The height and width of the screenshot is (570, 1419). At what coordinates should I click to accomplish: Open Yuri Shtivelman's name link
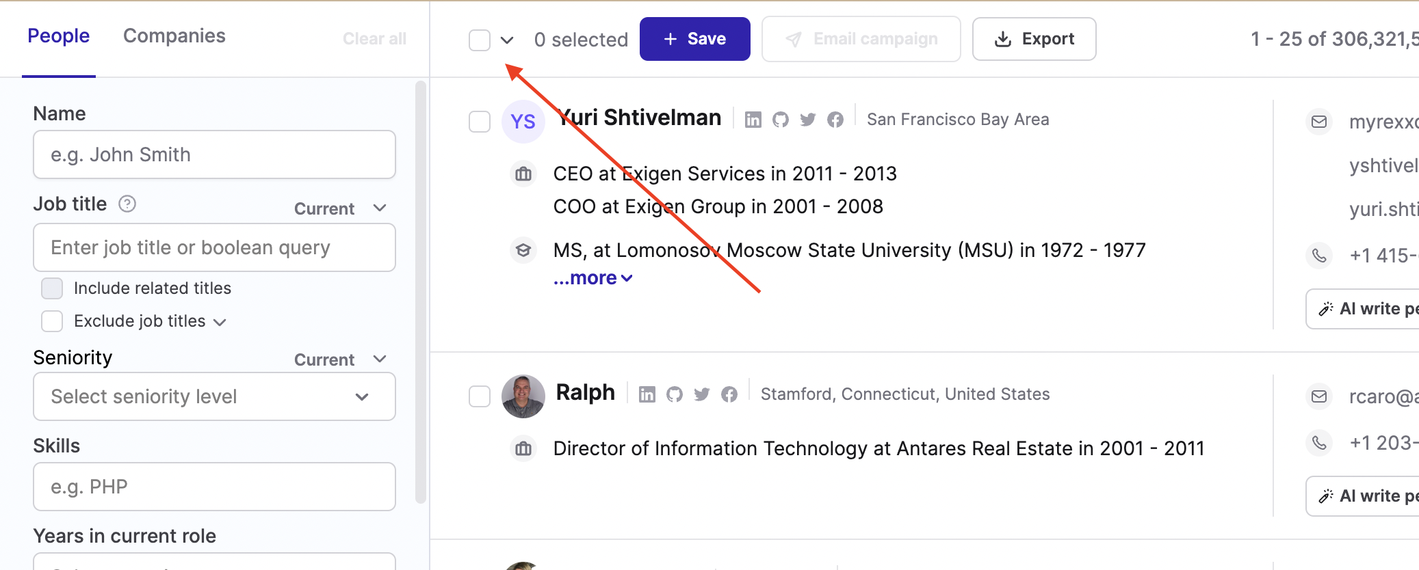pyautogui.click(x=639, y=118)
